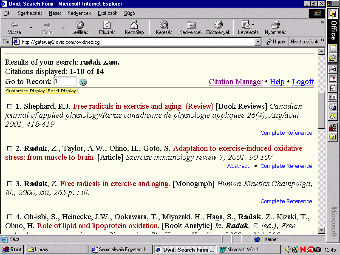This screenshot has height=255, width=340.
Task: Open the Előre forward history dropdown arrow
Action: pyautogui.click(x=63, y=28)
